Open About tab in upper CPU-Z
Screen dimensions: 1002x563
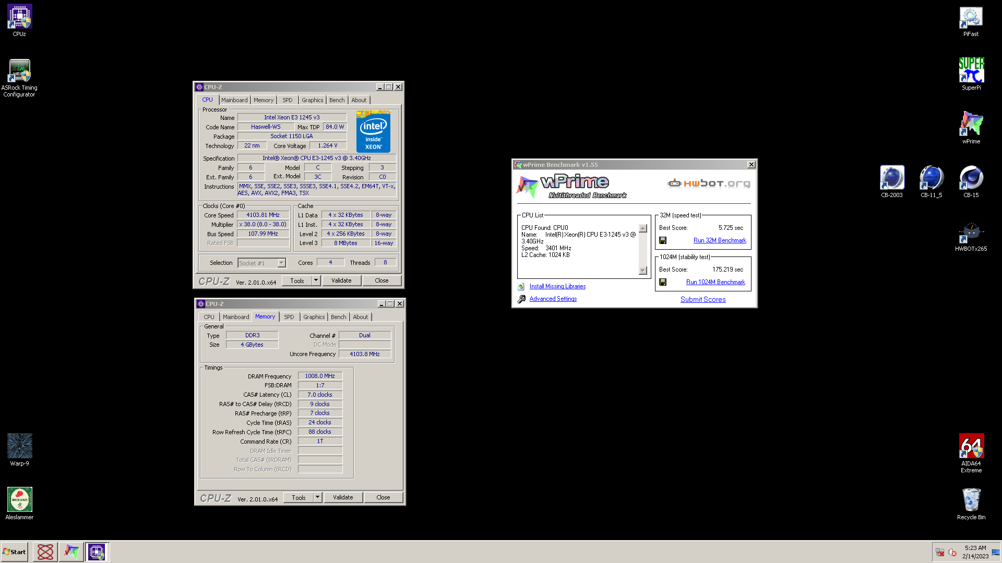click(x=359, y=100)
